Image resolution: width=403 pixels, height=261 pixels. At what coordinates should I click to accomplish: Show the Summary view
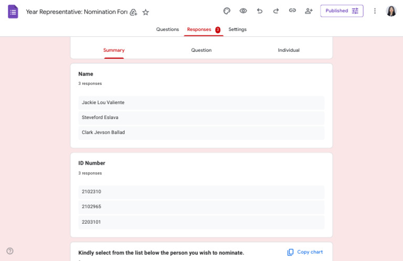point(114,50)
